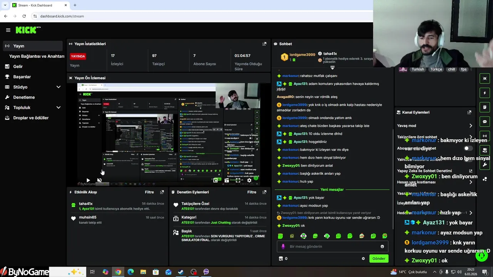
Task: Open Yapay Zeka ile Sohbet Denetimi external link
Action: coord(470,171)
